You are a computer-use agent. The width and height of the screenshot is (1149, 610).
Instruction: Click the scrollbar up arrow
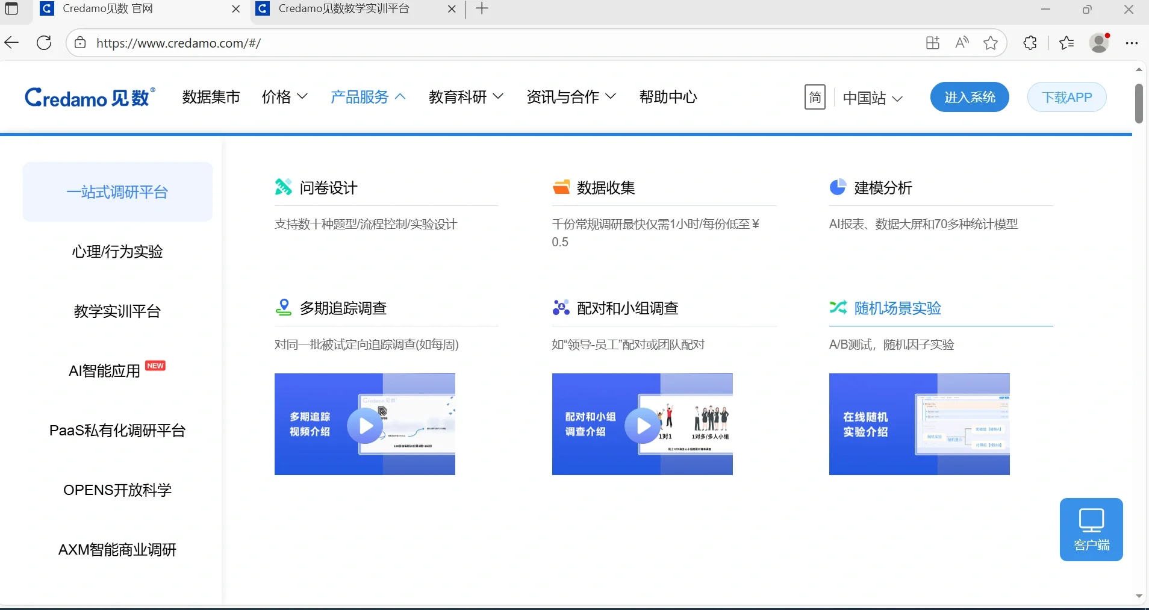tap(1139, 70)
